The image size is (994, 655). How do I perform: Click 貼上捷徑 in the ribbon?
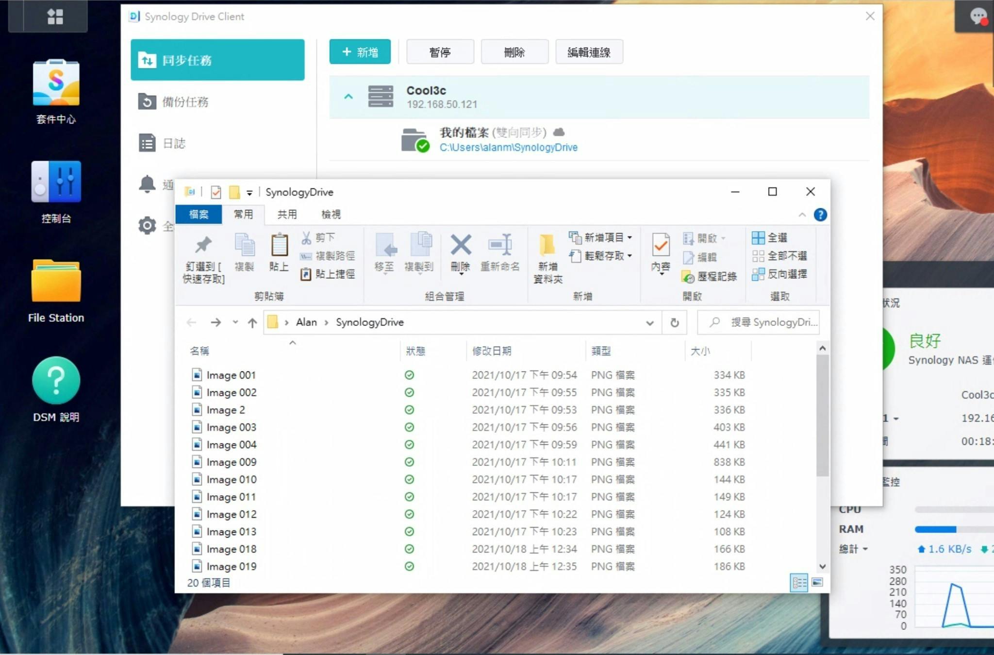click(328, 274)
